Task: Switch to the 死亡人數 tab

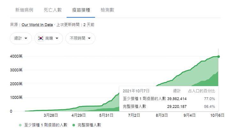Action: tap(53, 10)
